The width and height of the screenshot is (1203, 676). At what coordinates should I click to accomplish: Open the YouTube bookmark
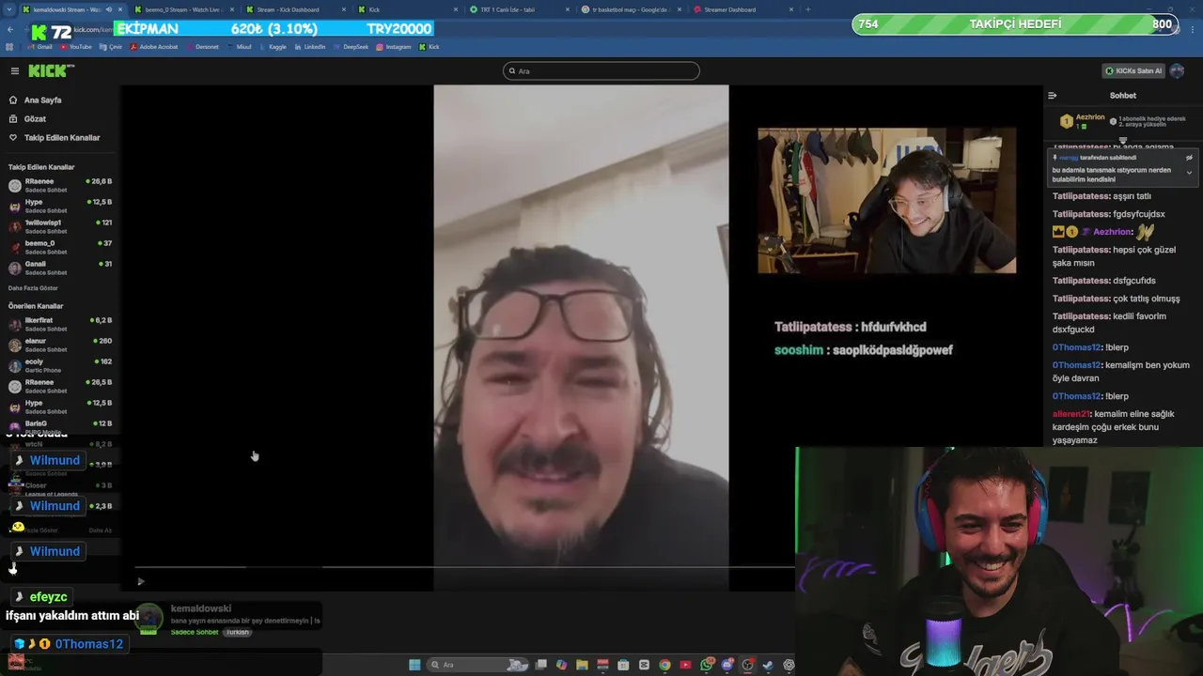point(75,47)
